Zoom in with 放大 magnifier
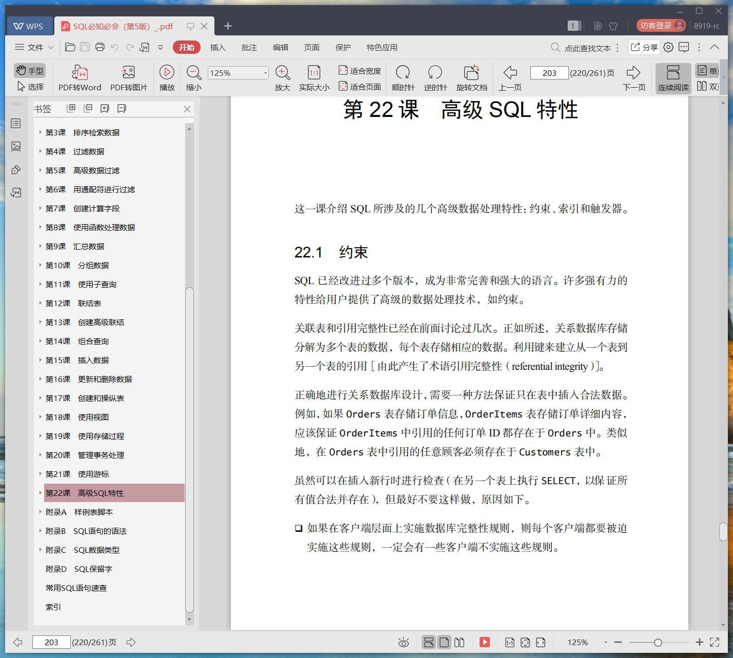The image size is (733, 658). 282,78
